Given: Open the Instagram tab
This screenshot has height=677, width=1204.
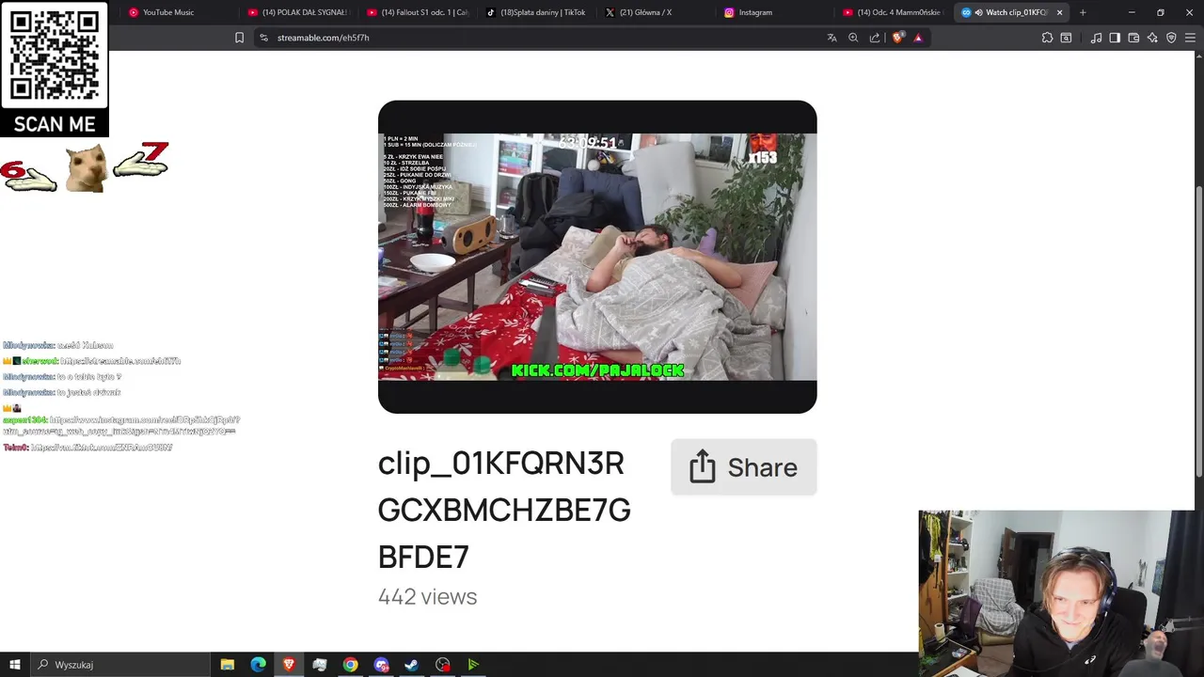Looking at the screenshot, I should (x=775, y=12).
